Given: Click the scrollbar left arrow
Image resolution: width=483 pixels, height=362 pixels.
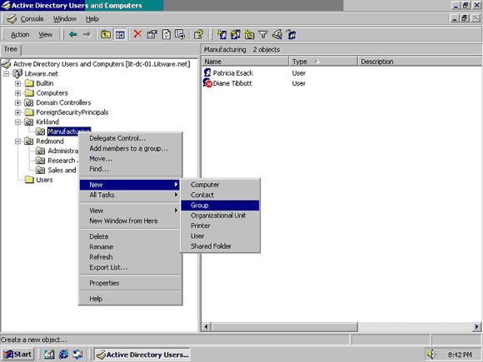Looking at the screenshot, I should coord(206,326).
